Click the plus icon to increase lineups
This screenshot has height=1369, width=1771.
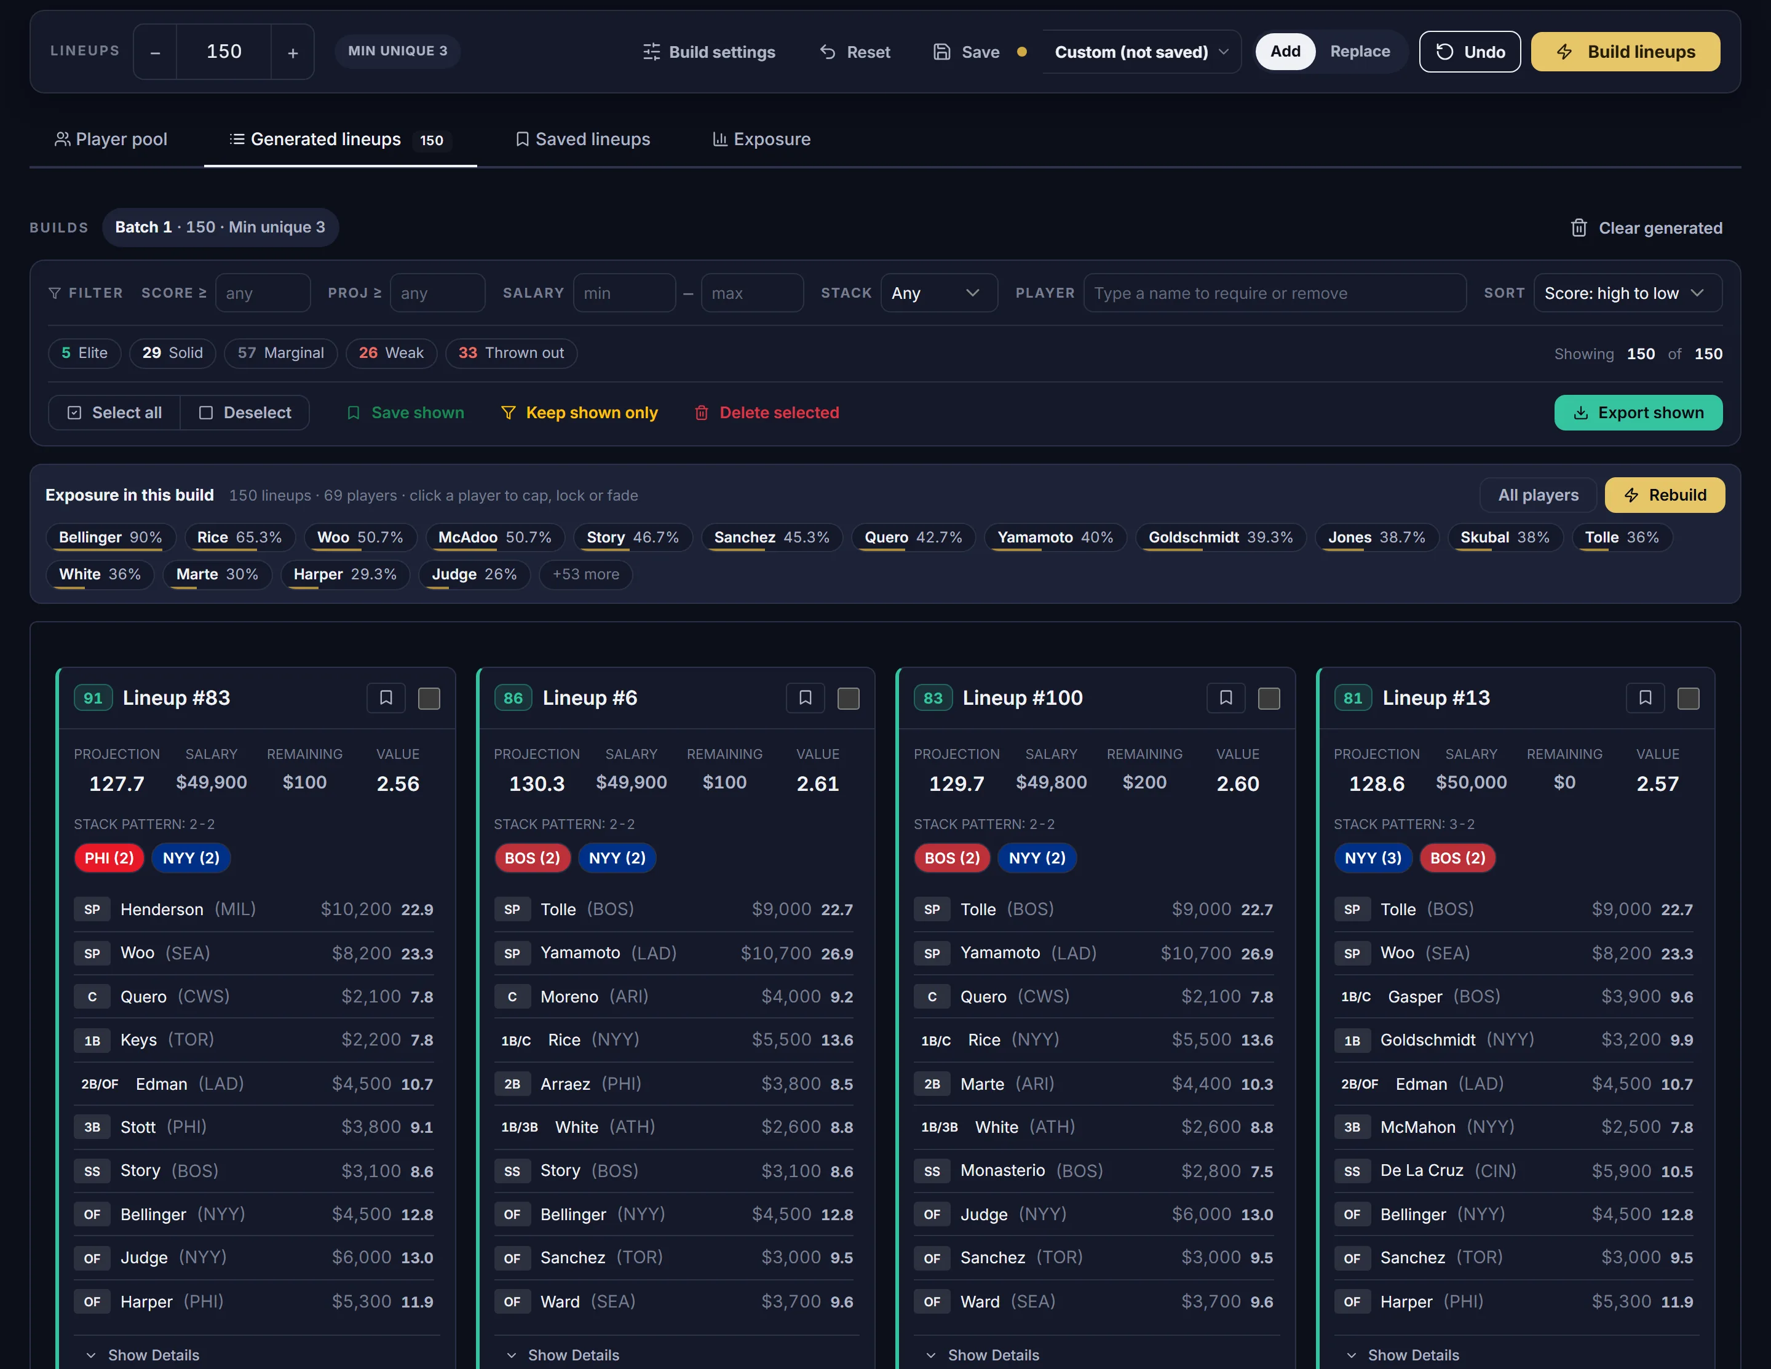(x=293, y=52)
